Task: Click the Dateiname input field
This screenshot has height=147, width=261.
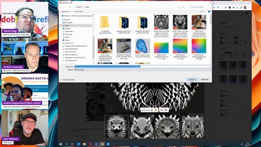Action: pos(142,67)
